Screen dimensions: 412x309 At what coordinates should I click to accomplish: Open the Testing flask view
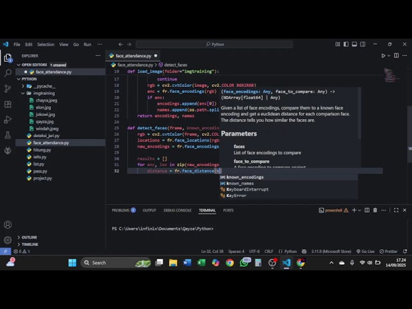tap(8, 135)
